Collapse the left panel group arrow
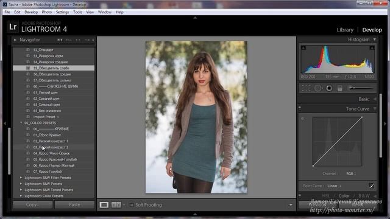This screenshot has width=390, height=219. coord(4,123)
